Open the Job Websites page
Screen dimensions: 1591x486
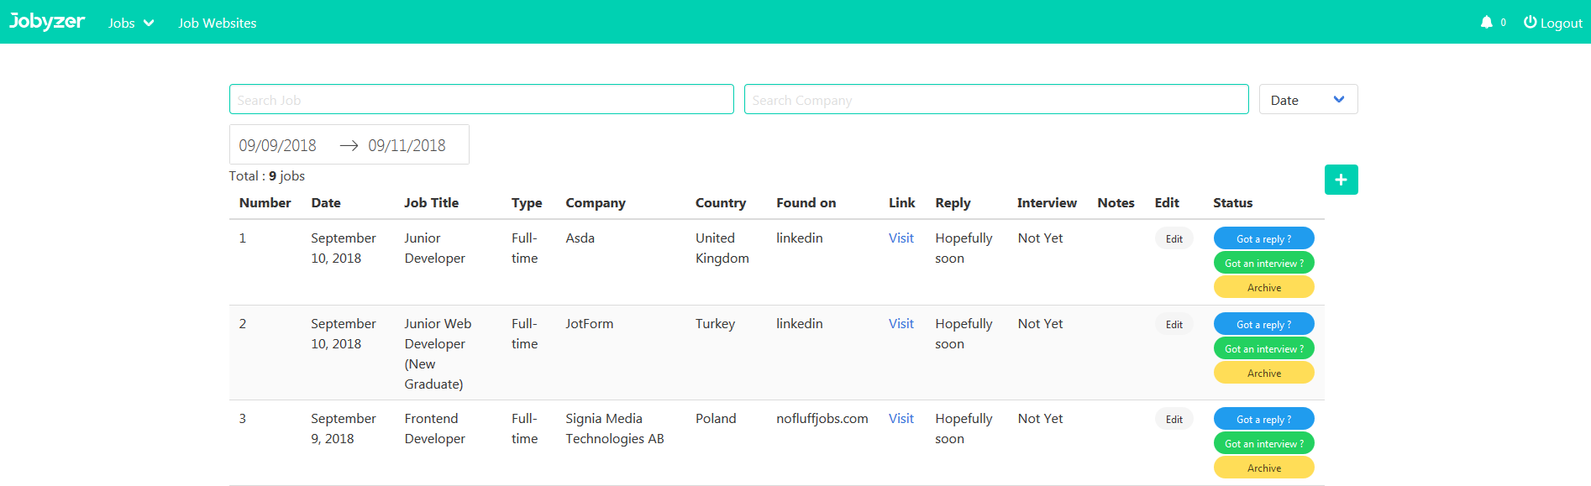pyautogui.click(x=217, y=24)
